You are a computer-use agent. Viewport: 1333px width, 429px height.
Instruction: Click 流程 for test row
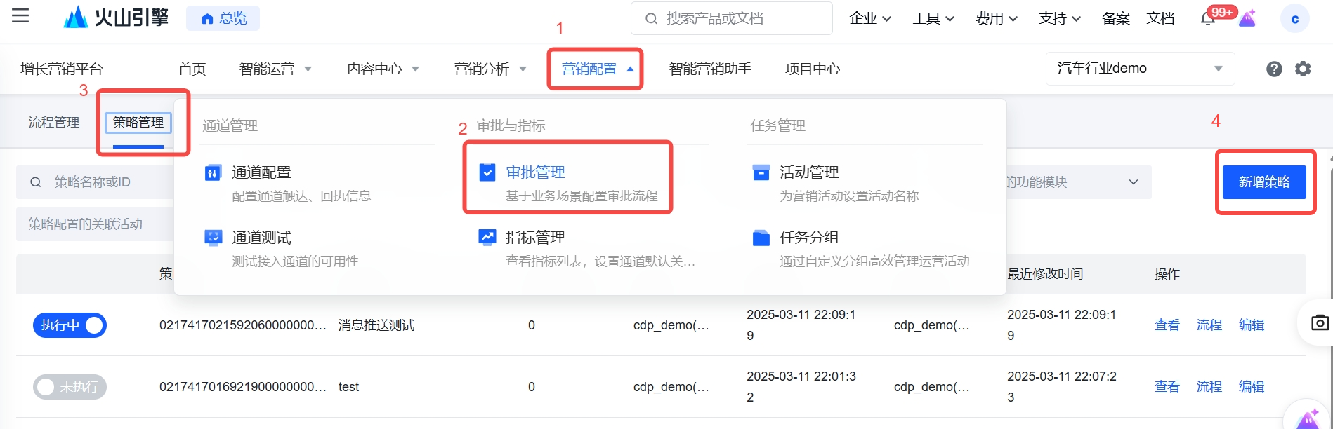(1209, 387)
